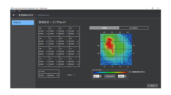Switch to the 熱画像 tab
171x95 pixels.
pos(104,28)
